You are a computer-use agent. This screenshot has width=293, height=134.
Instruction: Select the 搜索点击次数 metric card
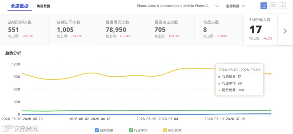(170, 30)
